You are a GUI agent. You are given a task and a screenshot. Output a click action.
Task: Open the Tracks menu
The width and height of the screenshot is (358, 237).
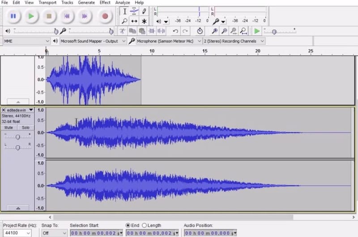[x=67, y=3]
